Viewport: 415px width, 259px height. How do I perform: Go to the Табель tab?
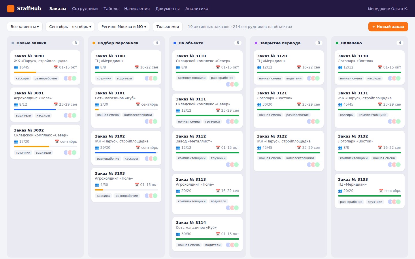[x=111, y=9]
